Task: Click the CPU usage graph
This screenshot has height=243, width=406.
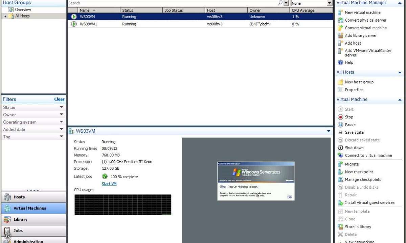Action: pyautogui.click(x=123, y=205)
